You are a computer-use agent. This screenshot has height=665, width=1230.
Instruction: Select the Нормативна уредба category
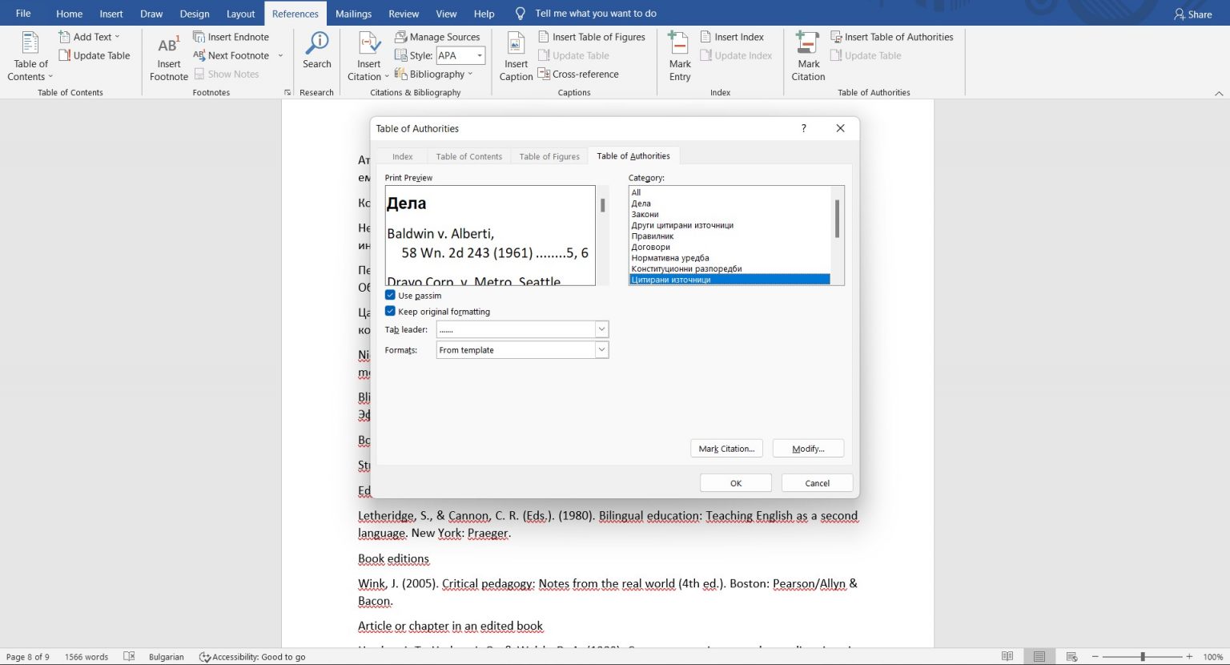click(730, 258)
